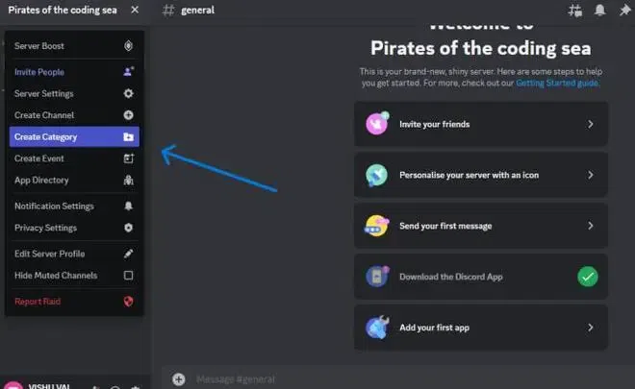
Task: Click the Privacy Settings shield icon
Action: point(128,228)
